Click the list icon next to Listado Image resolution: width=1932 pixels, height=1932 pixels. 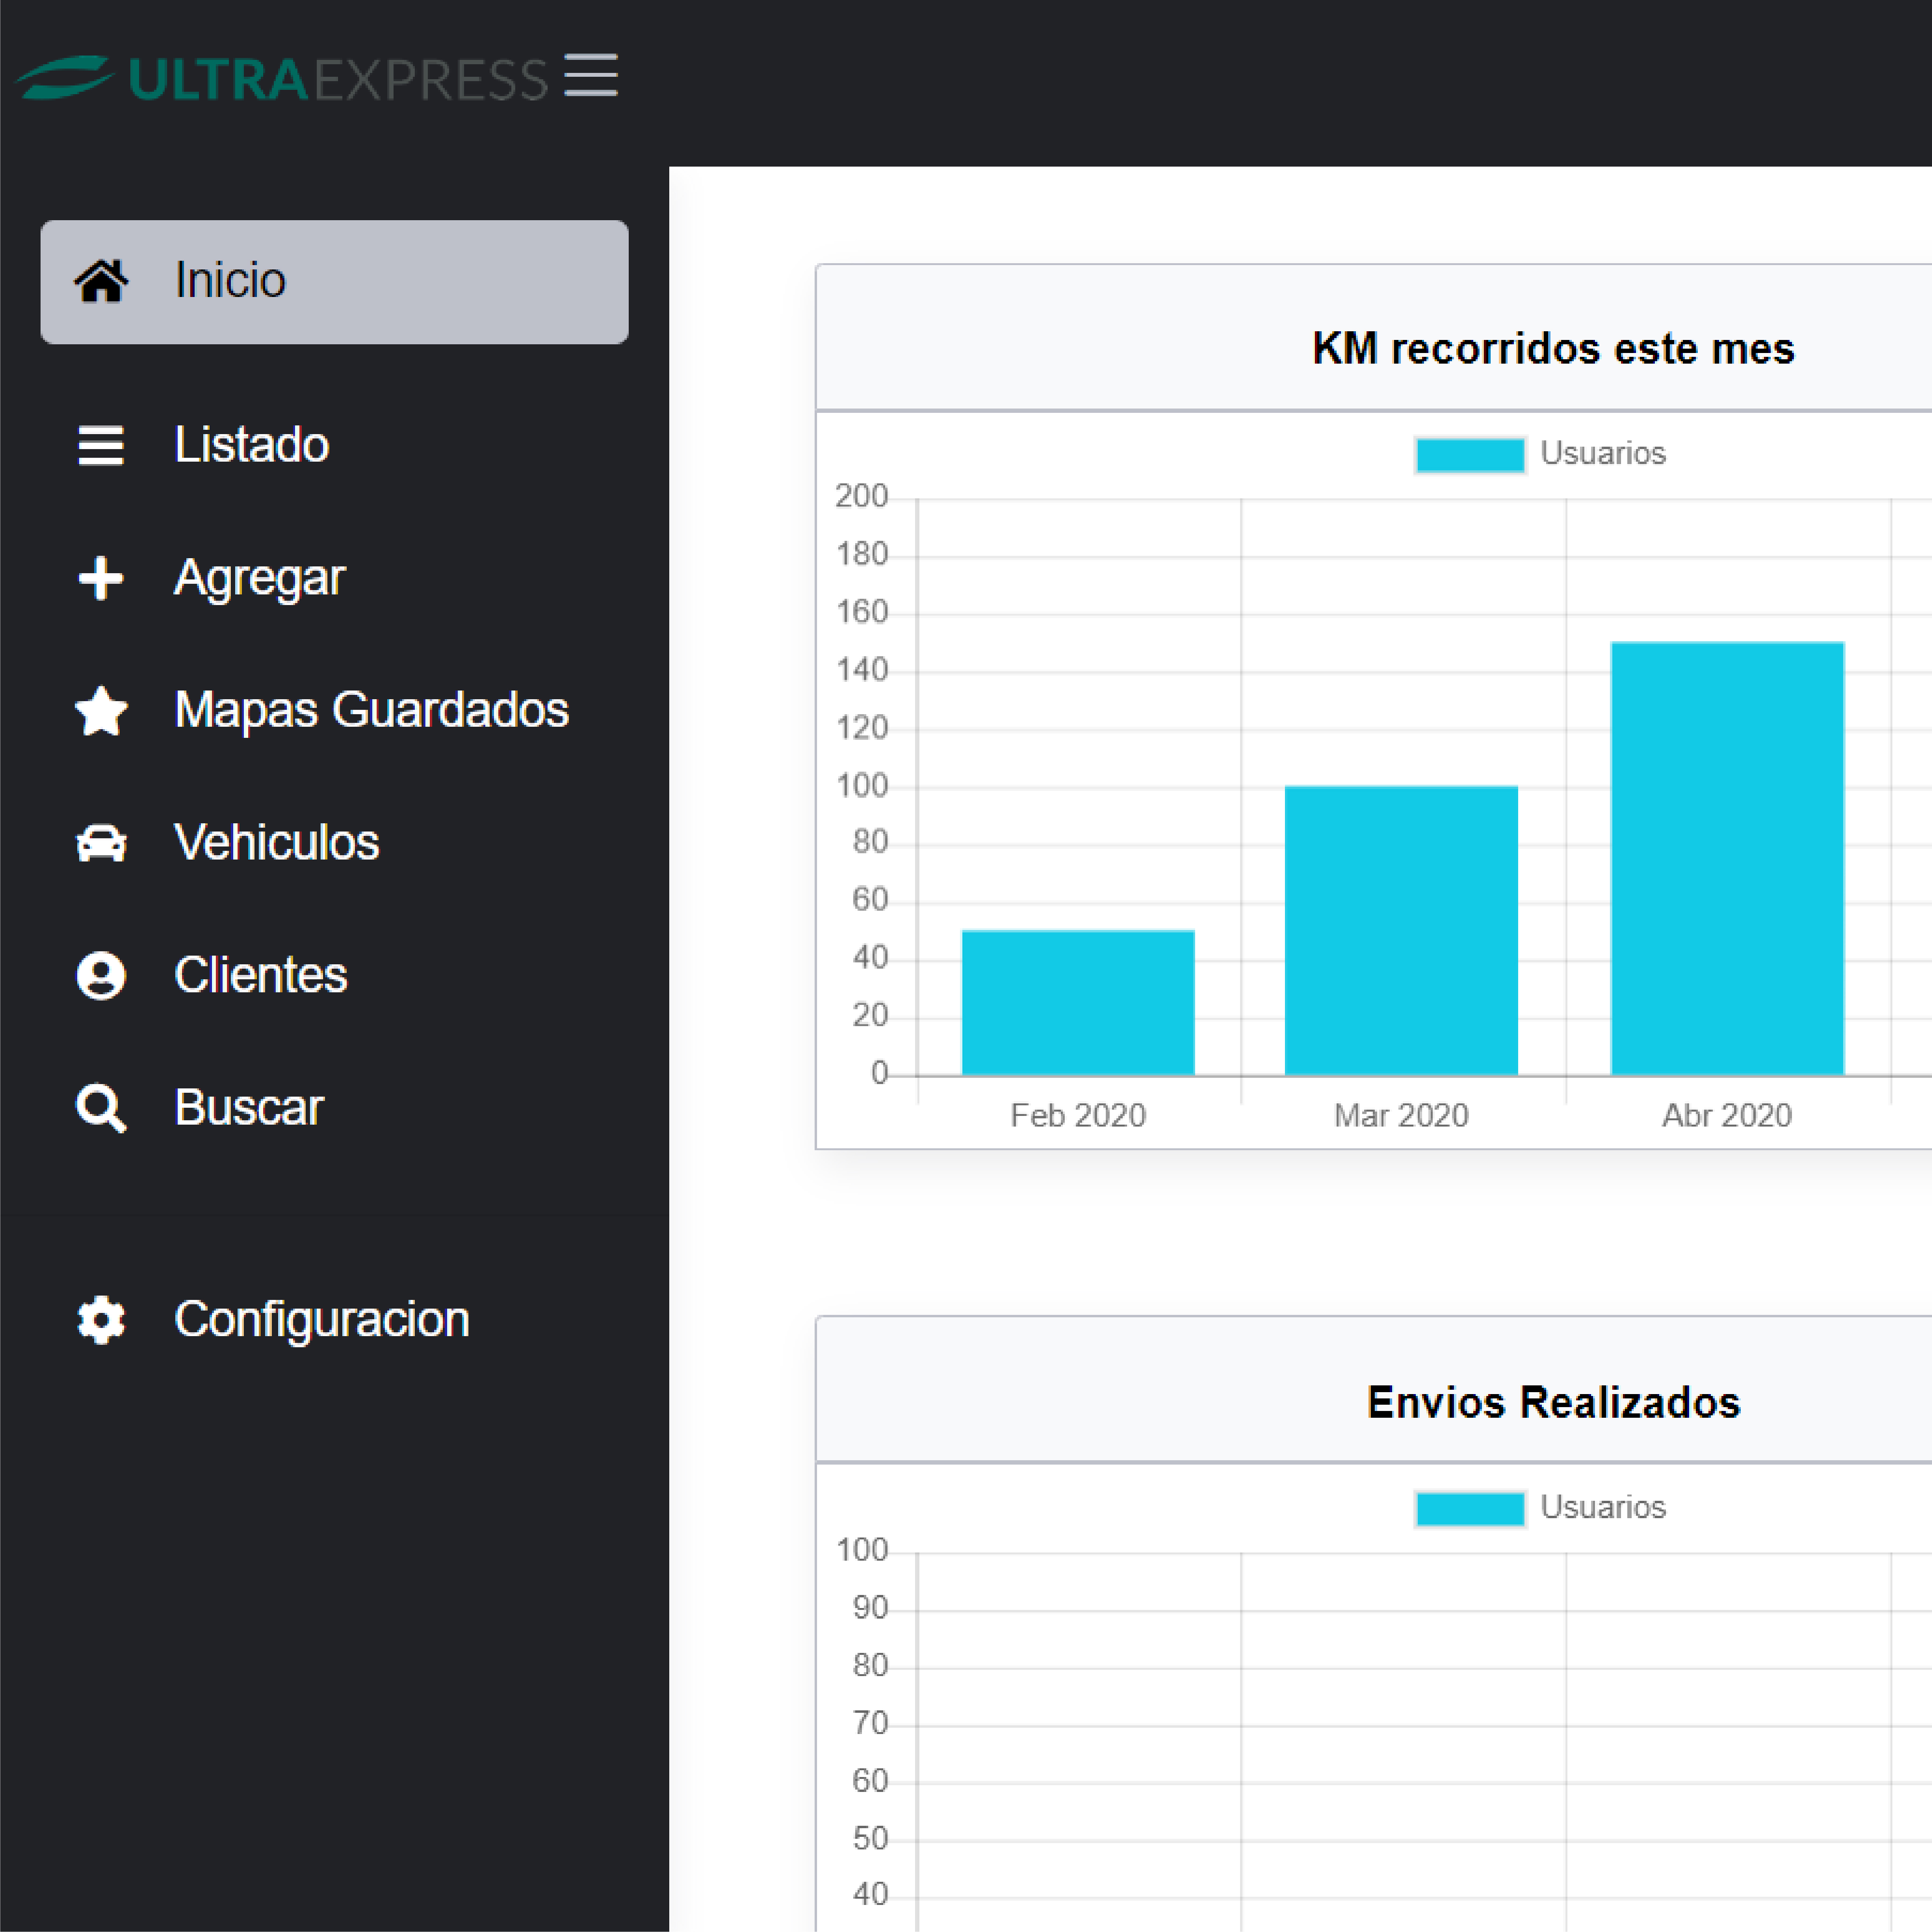[x=101, y=446]
